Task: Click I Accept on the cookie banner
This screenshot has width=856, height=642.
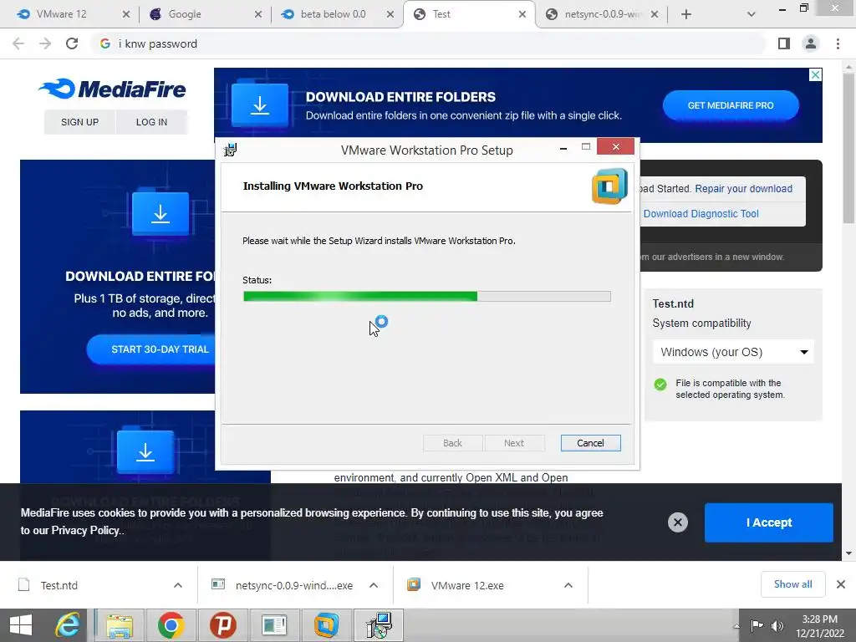Action: [x=769, y=522]
